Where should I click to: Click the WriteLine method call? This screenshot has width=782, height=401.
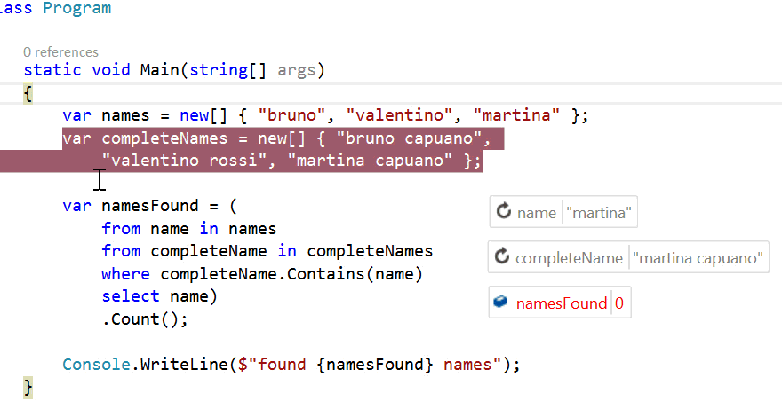click(x=173, y=365)
